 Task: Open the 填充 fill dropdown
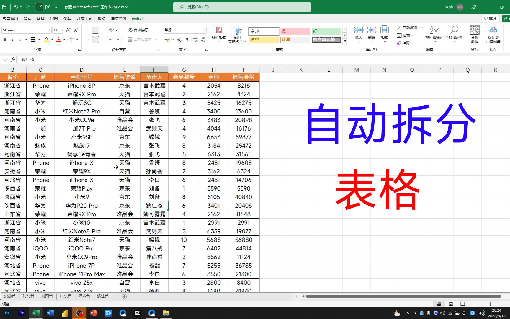pos(405,35)
